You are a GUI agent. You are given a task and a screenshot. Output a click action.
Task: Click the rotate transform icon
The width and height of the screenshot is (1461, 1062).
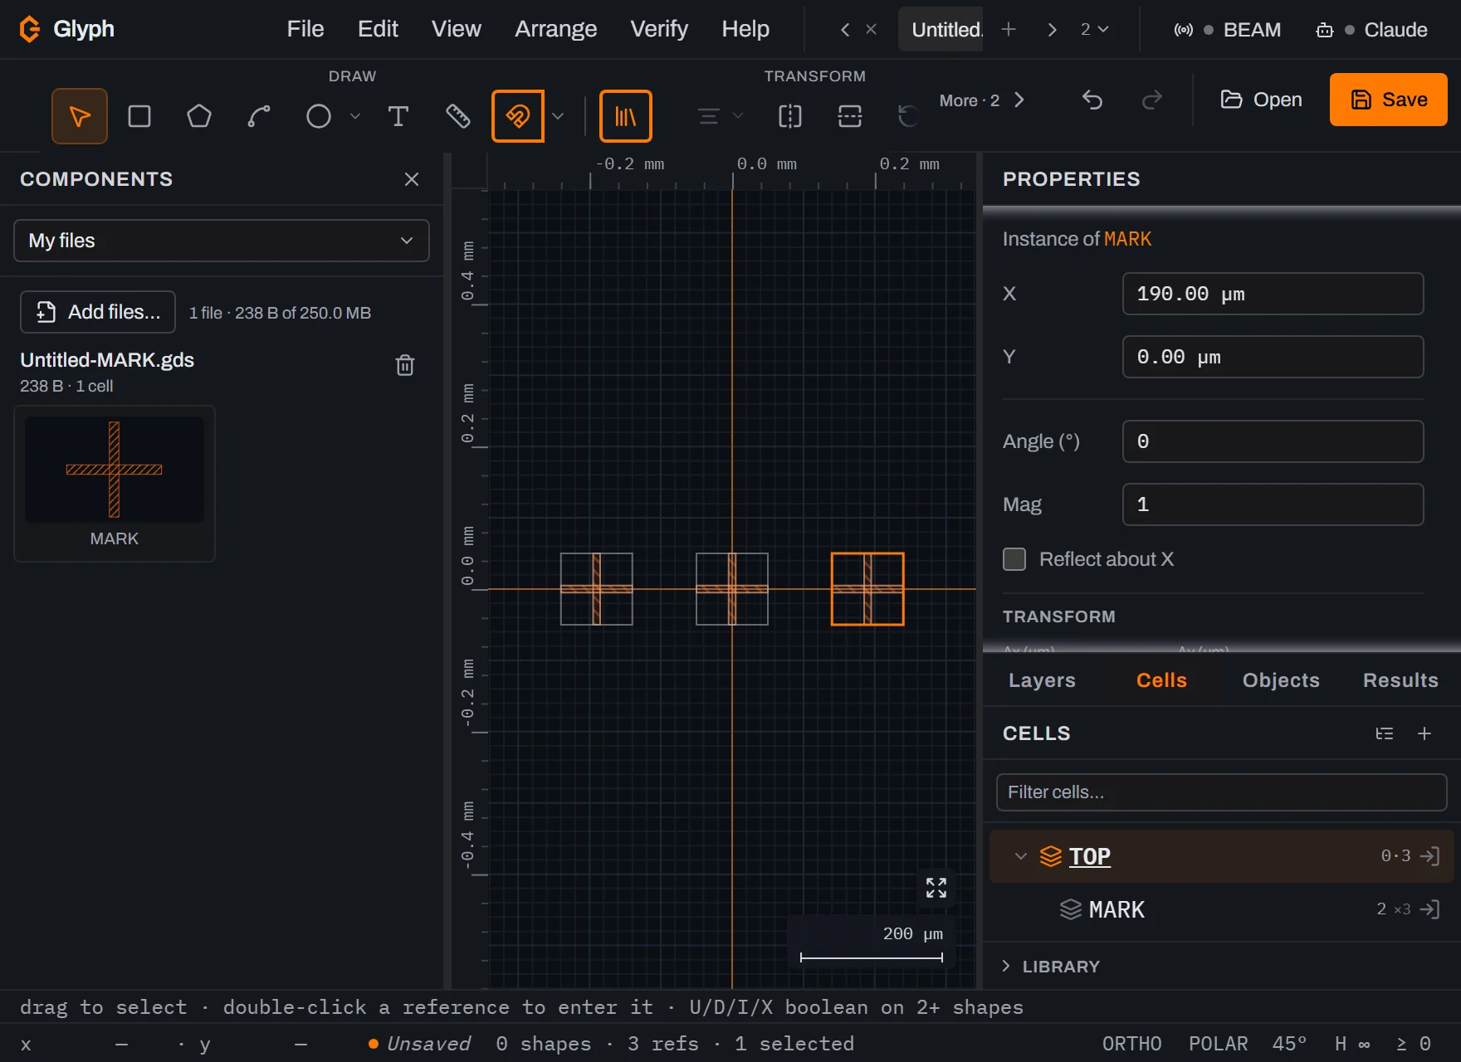908,116
